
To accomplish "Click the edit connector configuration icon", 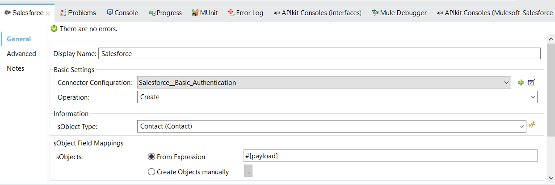I will [531, 83].
